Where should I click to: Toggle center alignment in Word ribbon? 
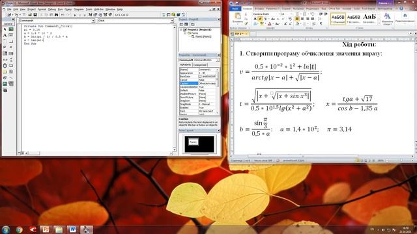(302, 19)
